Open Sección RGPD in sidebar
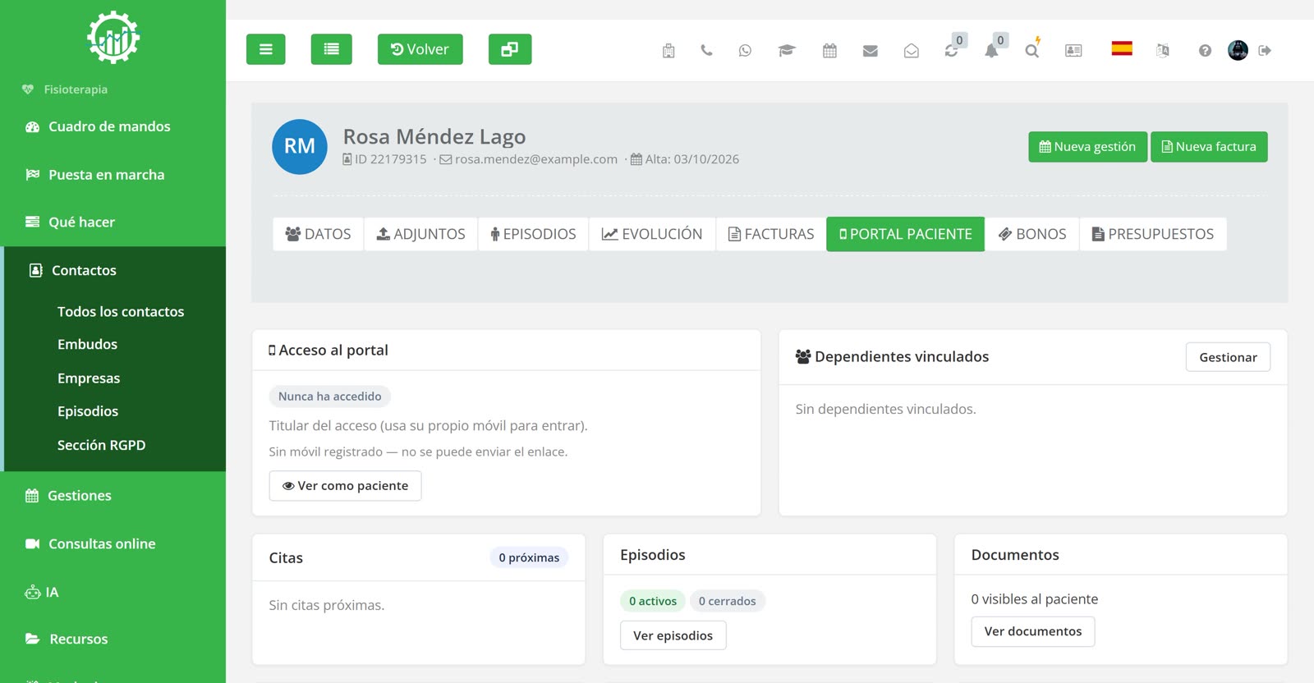Image resolution: width=1314 pixels, height=683 pixels. [101, 445]
